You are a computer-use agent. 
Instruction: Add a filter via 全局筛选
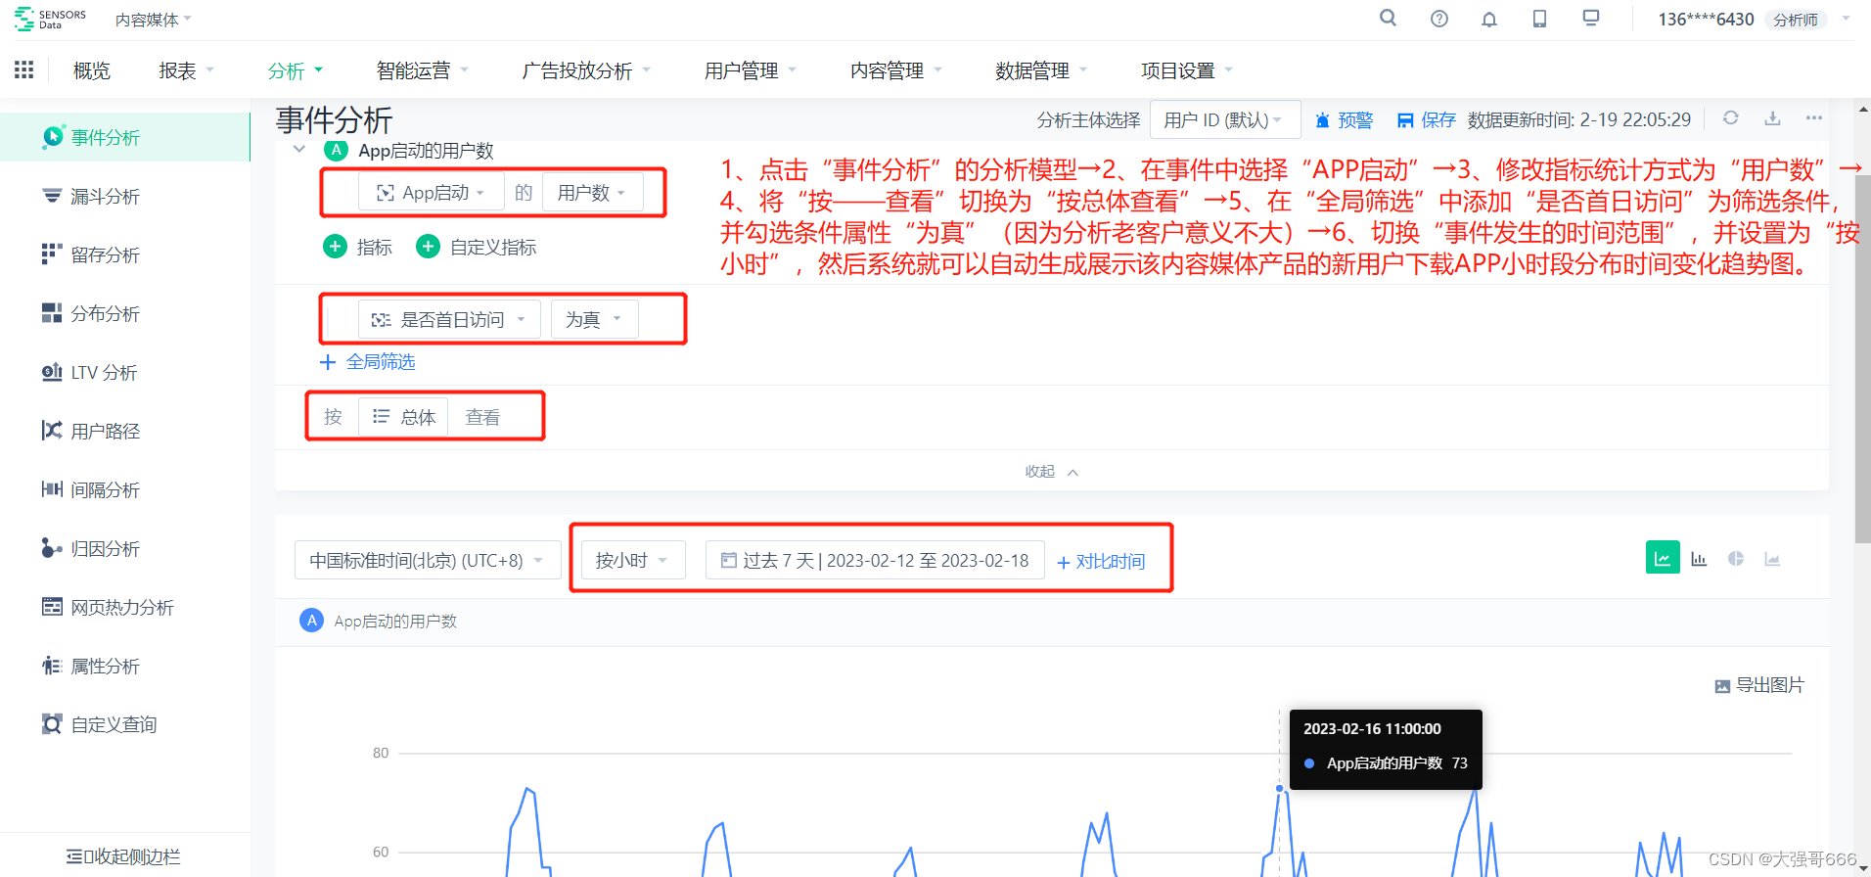coord(368,362)
